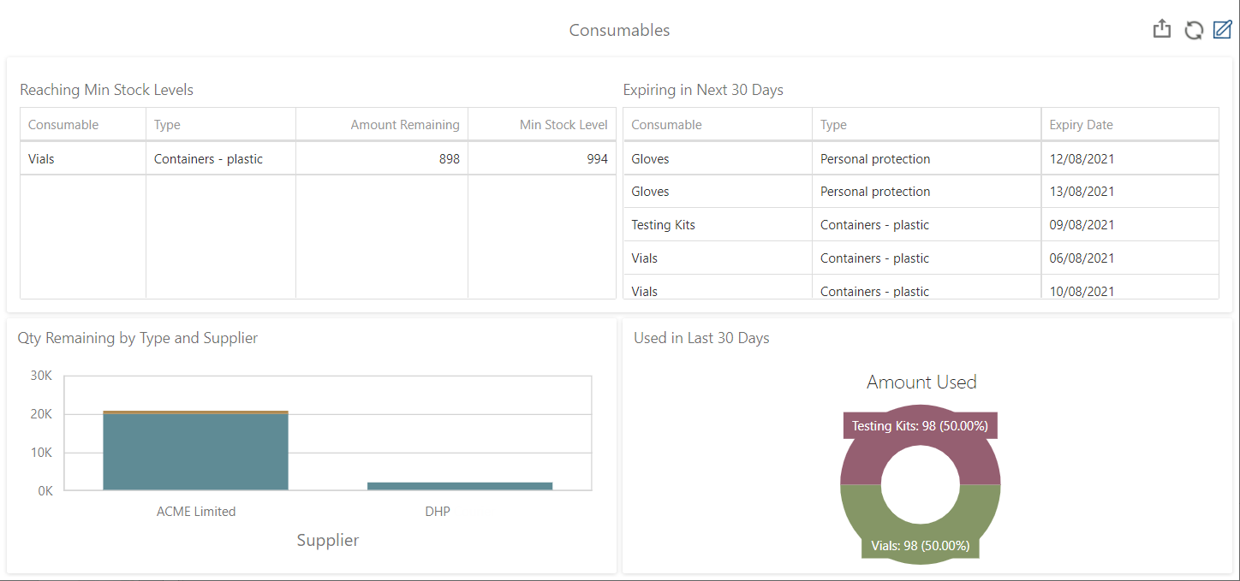The height and width of the screenshot is (581, 1240).
Task: Refresh the Consumables dashboard
Action: click(1193, 31)
